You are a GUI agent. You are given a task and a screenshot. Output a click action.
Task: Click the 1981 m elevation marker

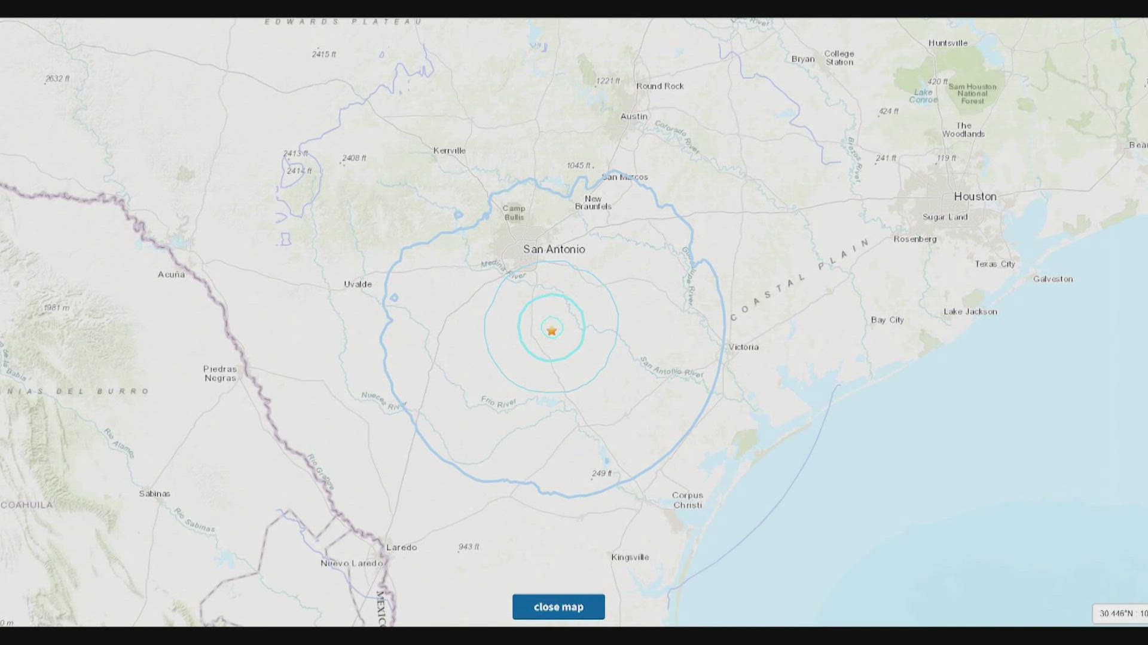[57, 308]
